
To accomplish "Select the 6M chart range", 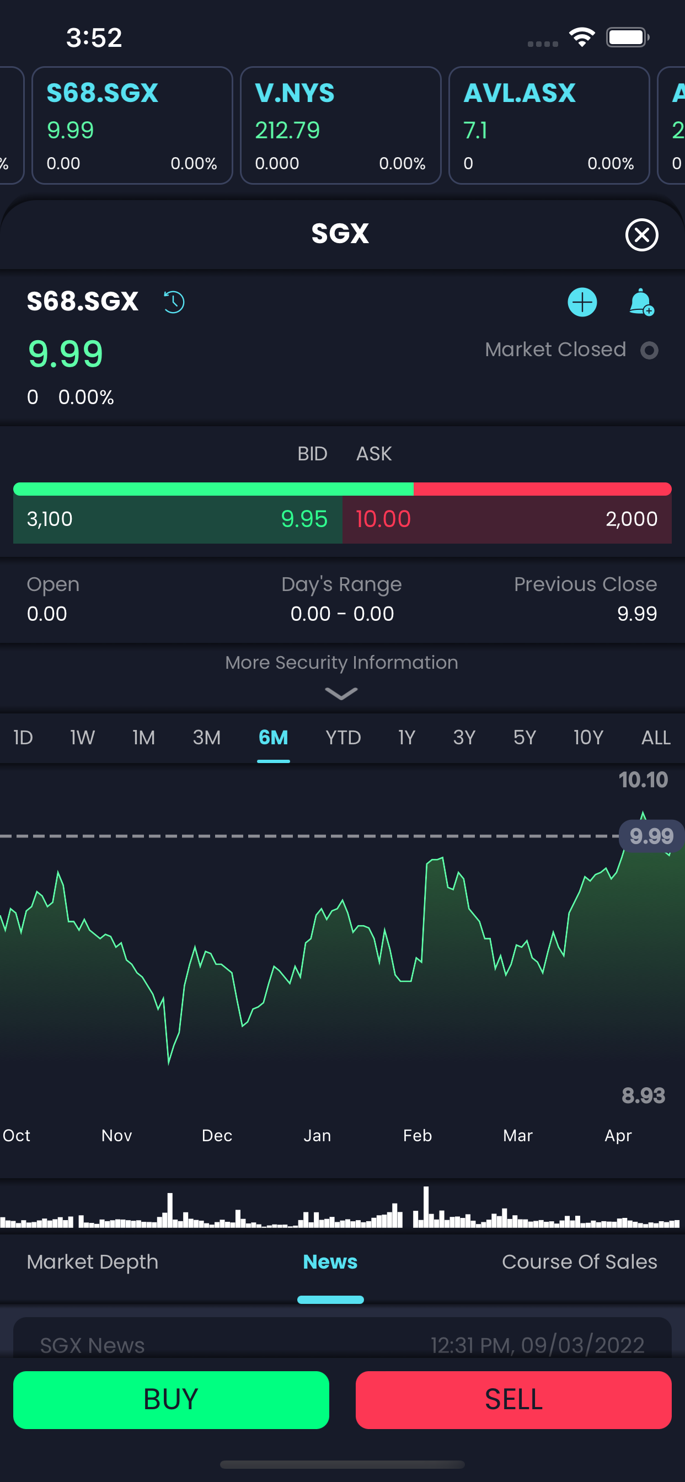I will [273, 737].
